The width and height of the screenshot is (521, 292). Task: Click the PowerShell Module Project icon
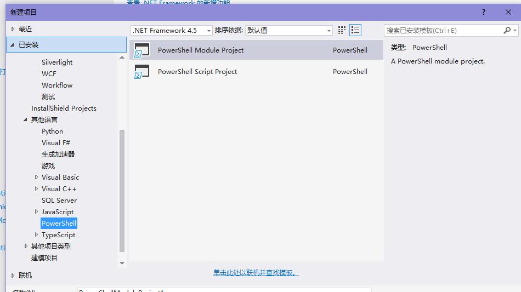pos(142,50)
